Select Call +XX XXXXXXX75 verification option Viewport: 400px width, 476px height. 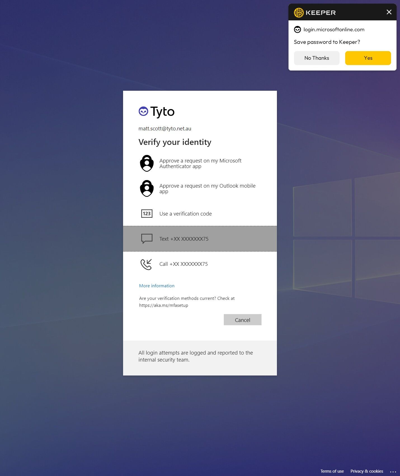[200, 264]
